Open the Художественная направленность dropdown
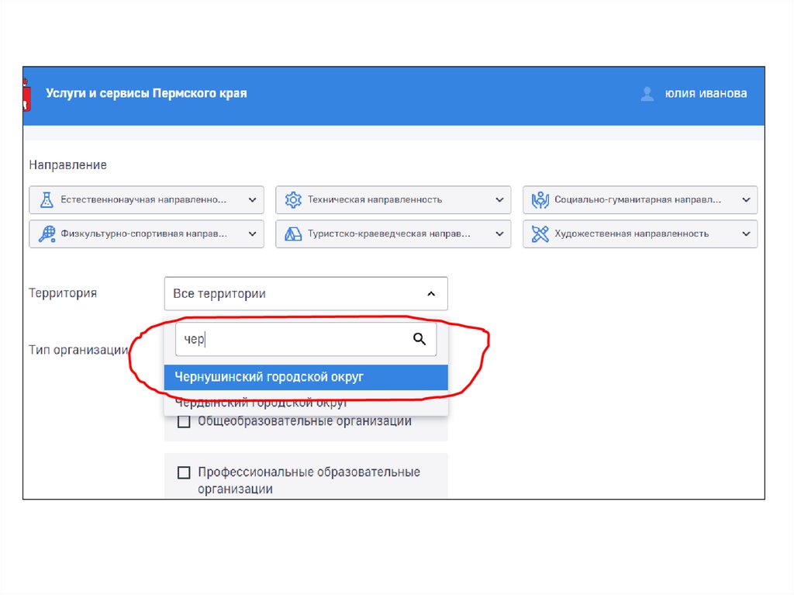The width and height of the screenshot is (794, 595). pyautogui.click(x=746, y=234)
